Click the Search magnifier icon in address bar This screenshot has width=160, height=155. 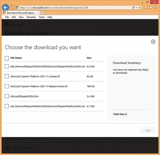pyautogui.click(x=133, y=8)
